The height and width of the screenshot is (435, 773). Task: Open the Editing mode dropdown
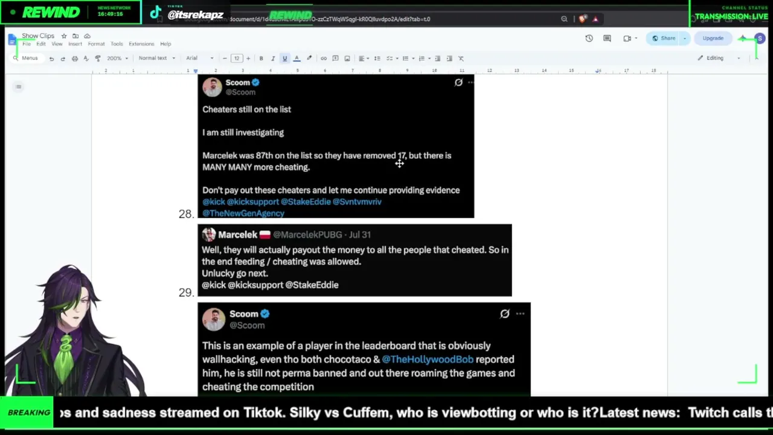coord(719,59)
